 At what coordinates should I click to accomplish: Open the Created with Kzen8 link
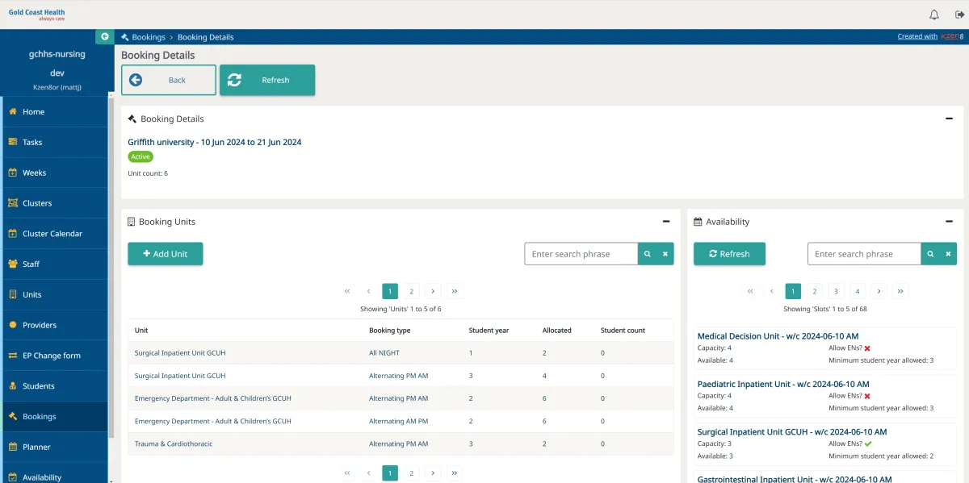(929, 36)
